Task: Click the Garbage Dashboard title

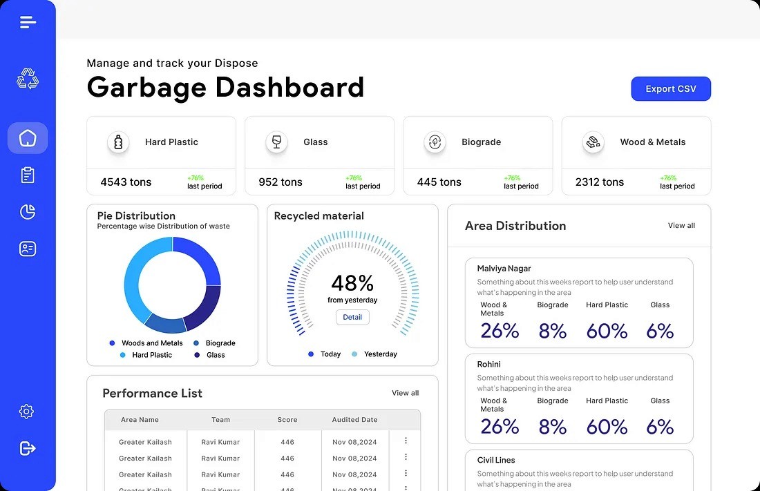Action: (x=225, y=88)
